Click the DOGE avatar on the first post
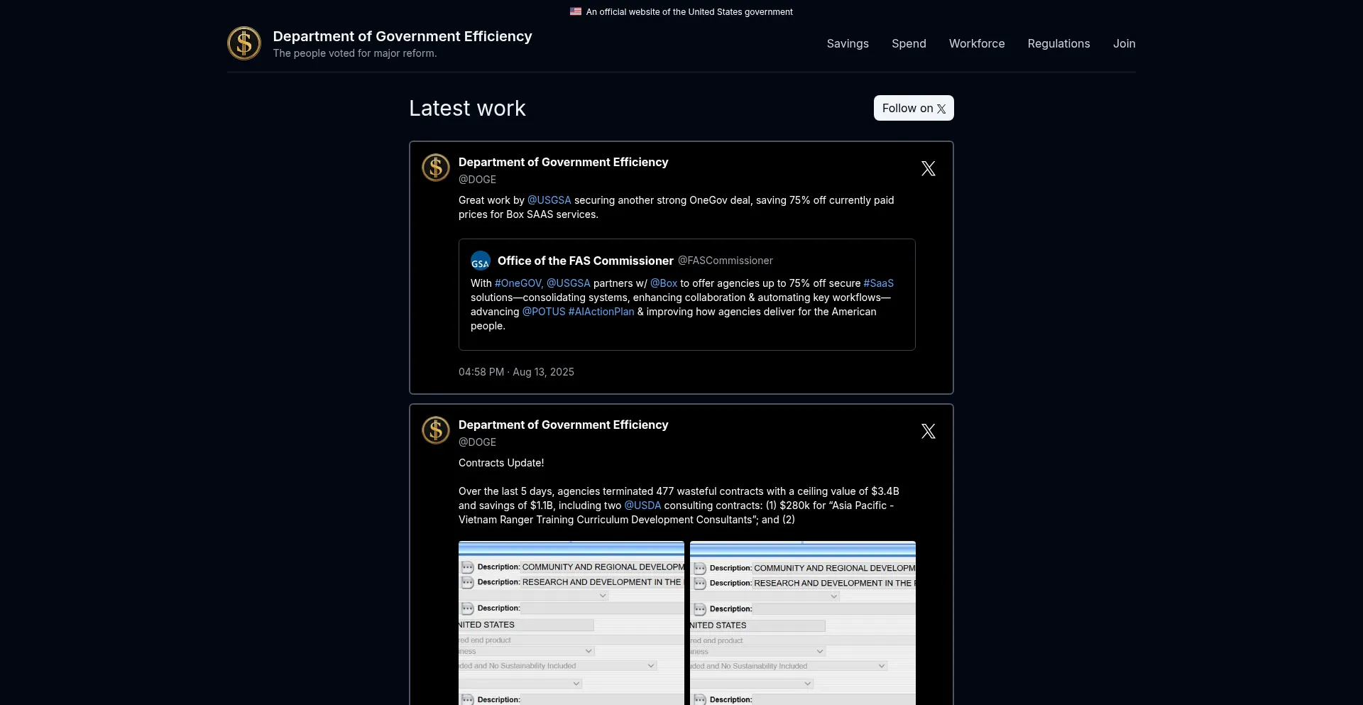Image resolution: width=1363 pixels, height=705 pixels. 436,168
